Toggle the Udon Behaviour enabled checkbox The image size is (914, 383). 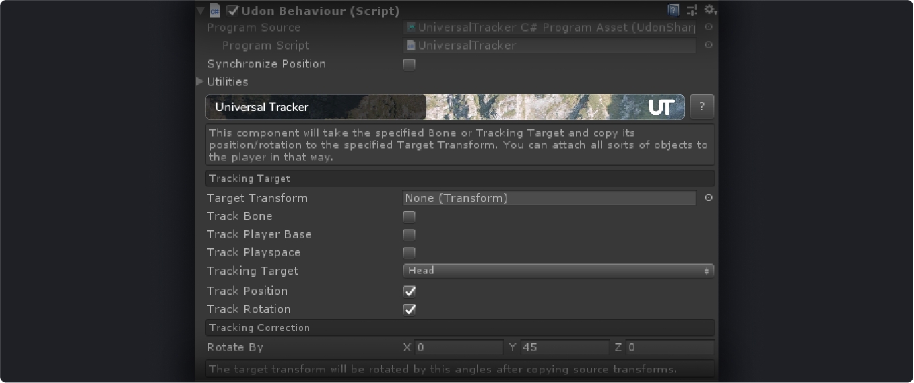pos(233,11)
